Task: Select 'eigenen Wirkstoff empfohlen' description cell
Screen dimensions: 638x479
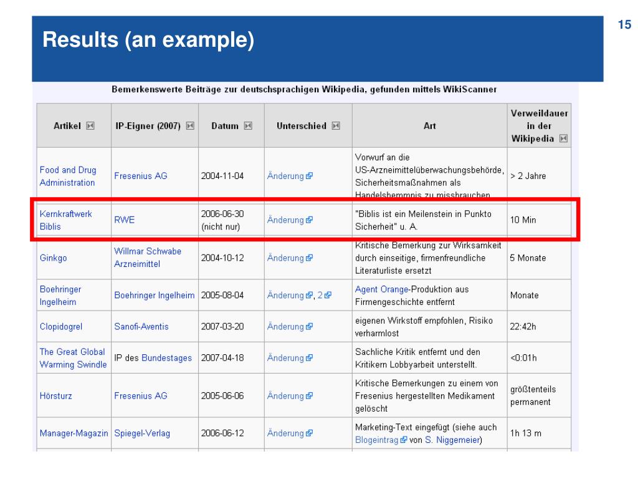Action: (430, 327)
